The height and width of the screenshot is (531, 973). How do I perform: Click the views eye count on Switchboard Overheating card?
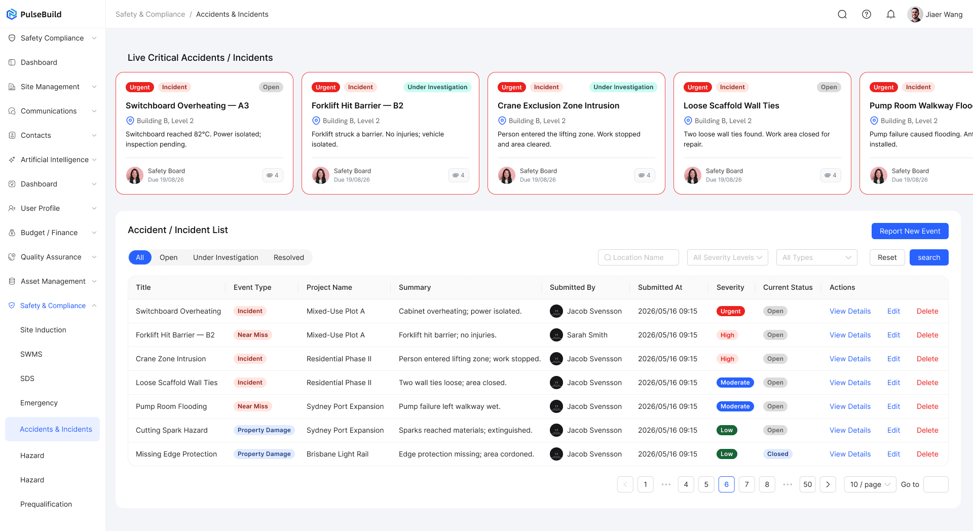273,175
